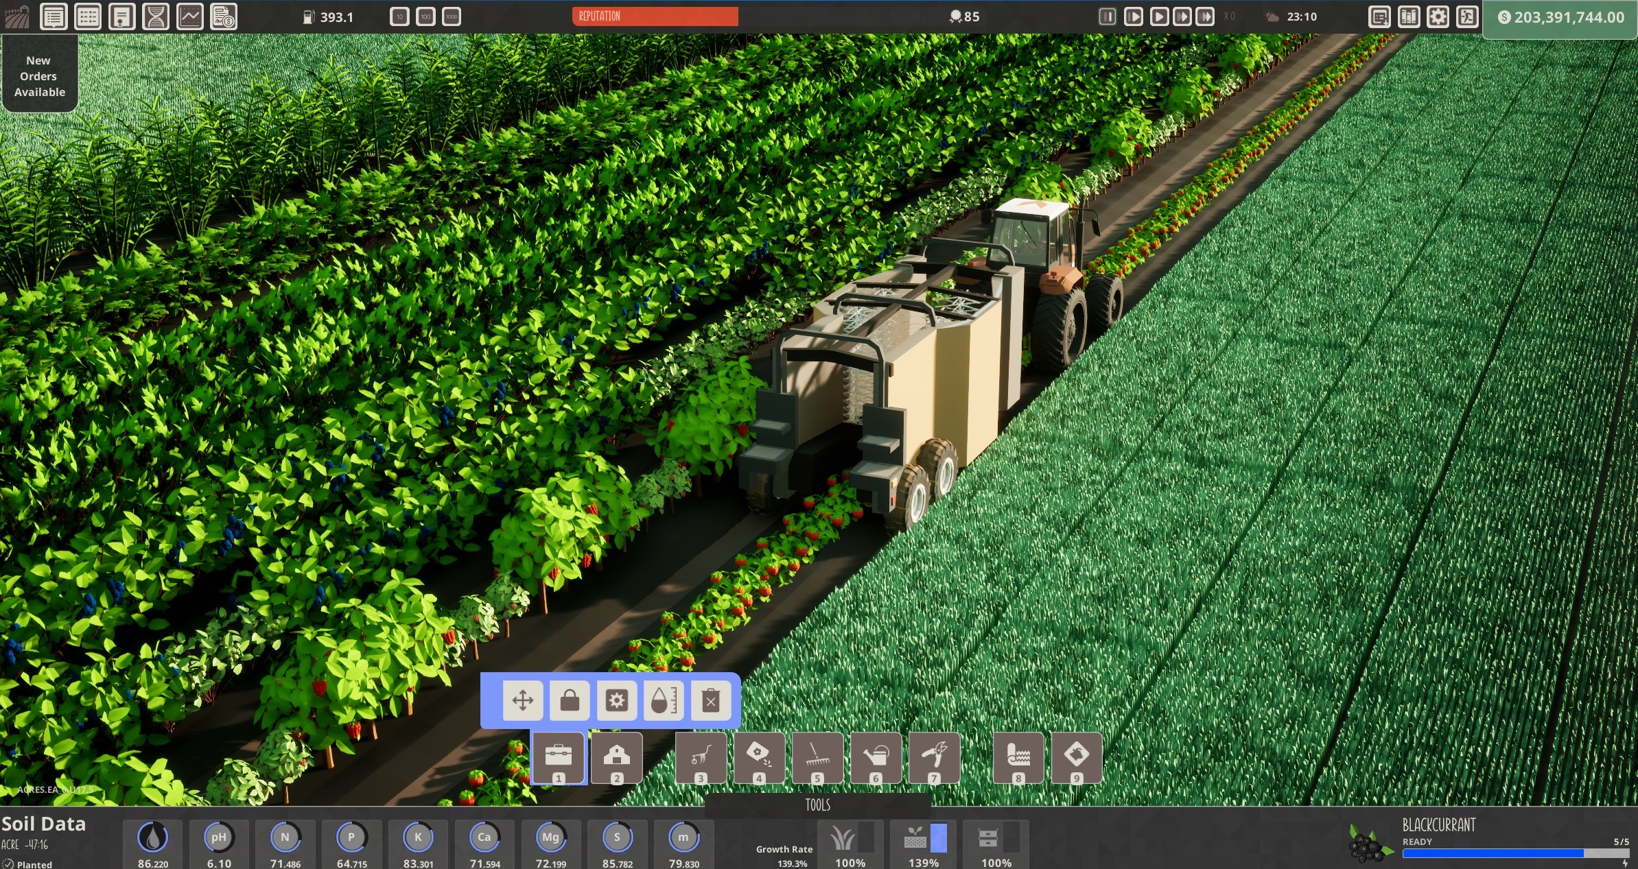This screenshot has width=1638, height=869.
Task: Open the rake tool in slot 5
Action: point(819,758)
